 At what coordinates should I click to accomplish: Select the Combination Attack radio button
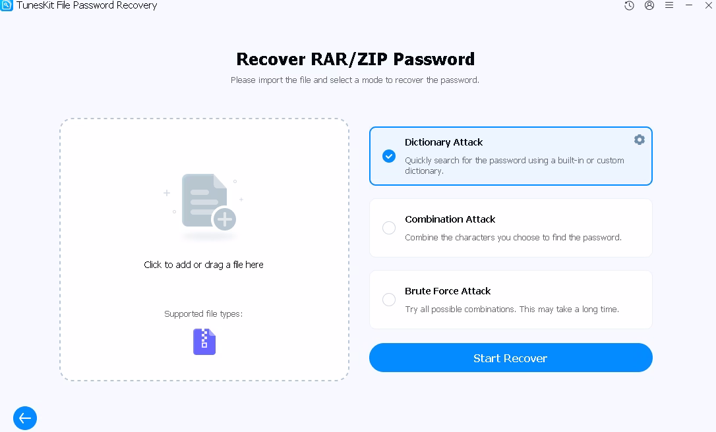(389, 228)
